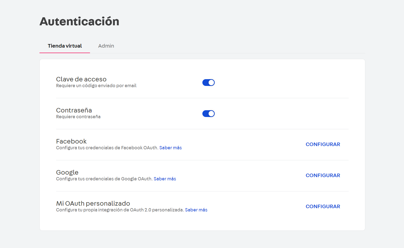The height and width of the screenshot is (248, 404).
Task: Turn off the Contraseña toggle
Action: coord(208,113)
